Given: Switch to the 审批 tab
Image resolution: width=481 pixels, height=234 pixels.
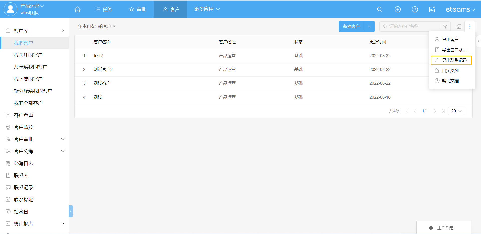Looking at the screenshot, I should click(138, 9).
